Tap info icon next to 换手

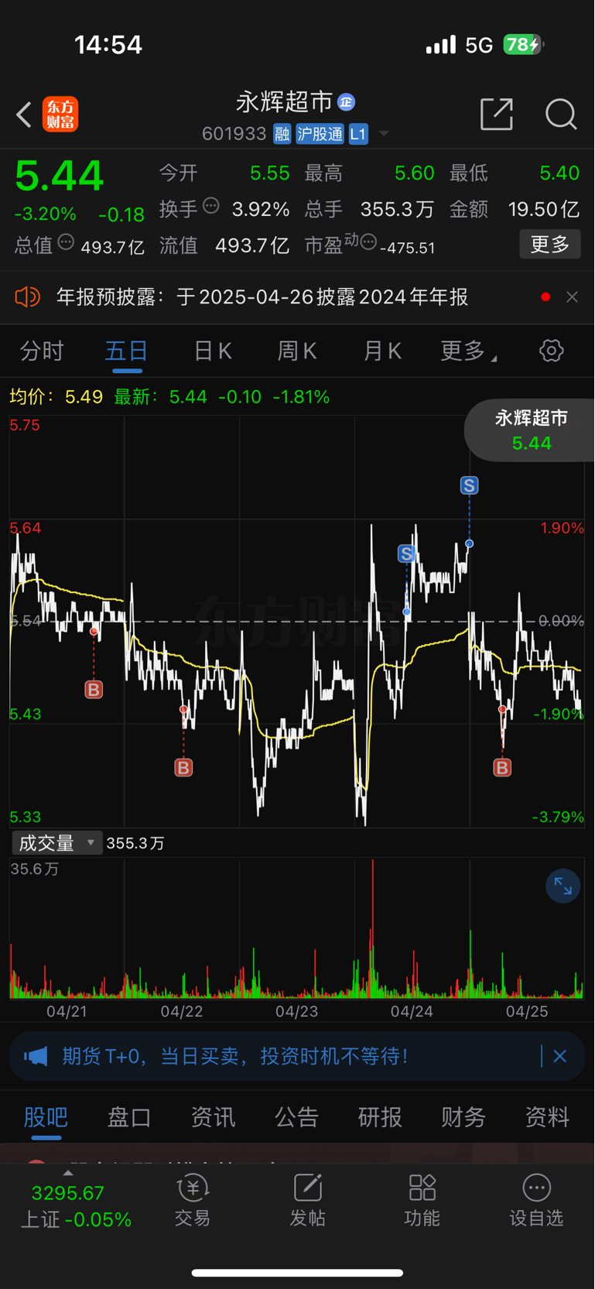(x=211, y=206)
